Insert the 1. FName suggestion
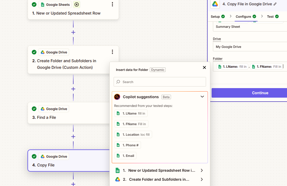Screen dimensions: 287x186 (131, 124)
